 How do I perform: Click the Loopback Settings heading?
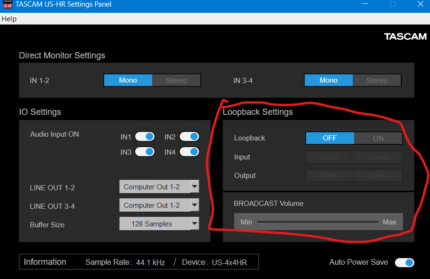pyautogui.click(x=258, y=112)
